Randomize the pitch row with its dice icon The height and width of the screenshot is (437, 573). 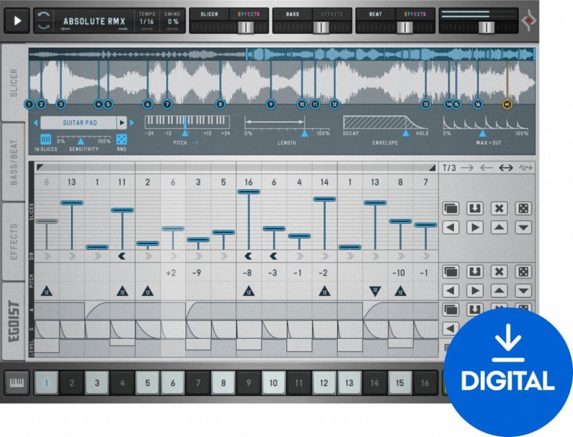point(523,272)
